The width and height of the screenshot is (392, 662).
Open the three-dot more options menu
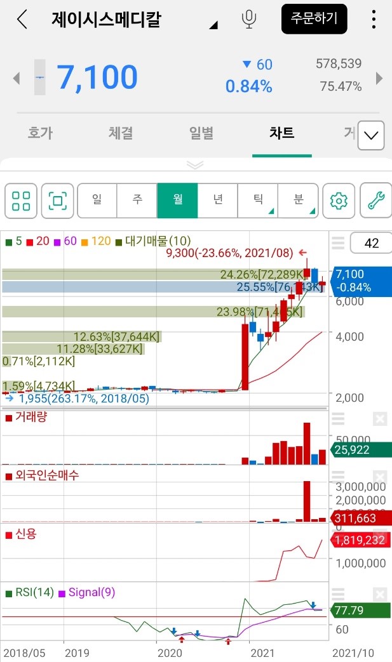374,20
